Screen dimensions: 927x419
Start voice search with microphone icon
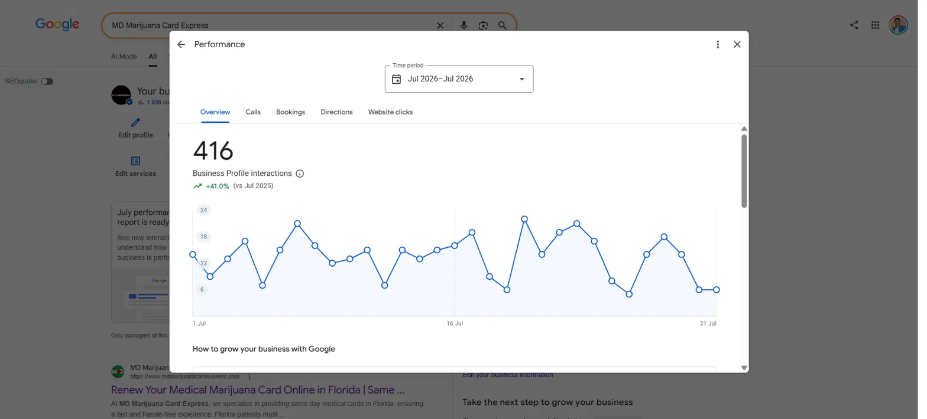point(464,25)
